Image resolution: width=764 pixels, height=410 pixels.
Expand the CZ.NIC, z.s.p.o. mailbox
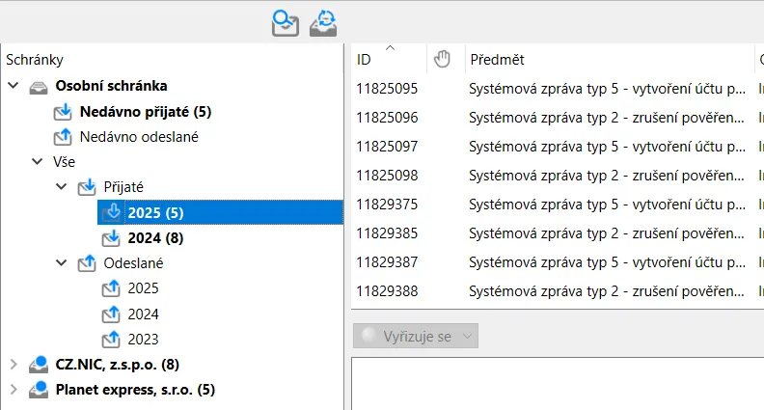14,364
